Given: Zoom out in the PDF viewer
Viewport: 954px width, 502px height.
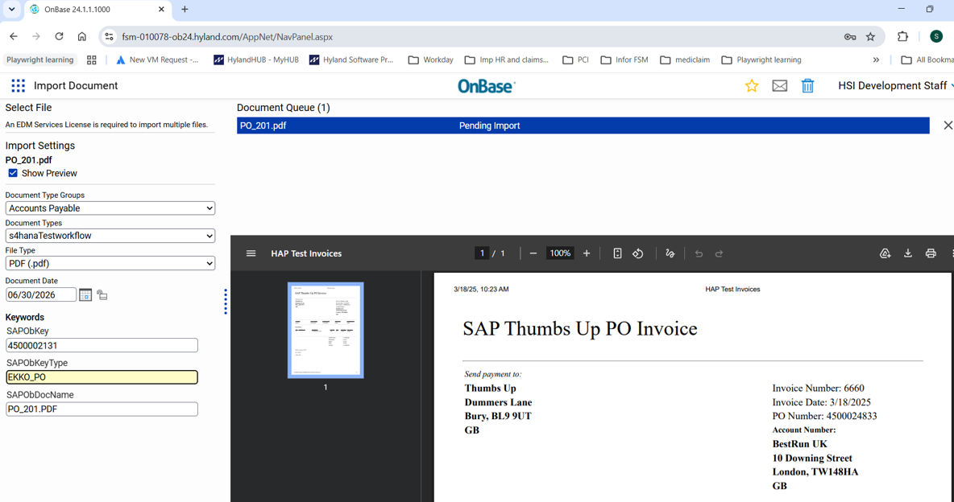Looking at the screenshot, I should point(533,253).
